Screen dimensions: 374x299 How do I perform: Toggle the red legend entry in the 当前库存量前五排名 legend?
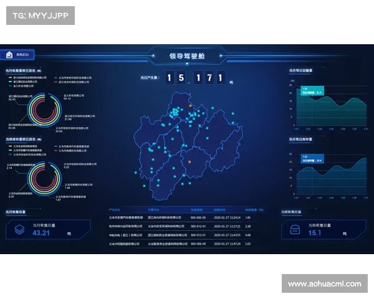(x=70, y=151)
